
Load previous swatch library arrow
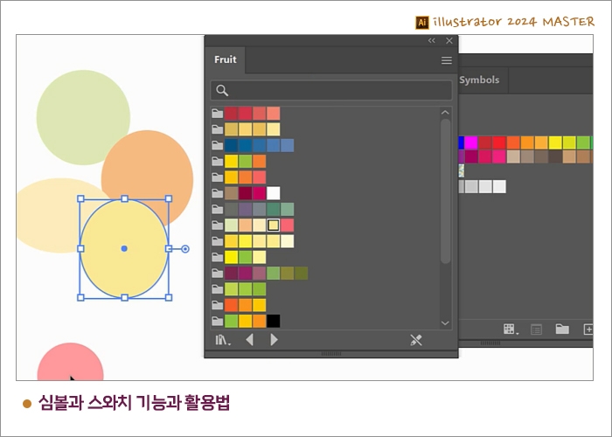(250, 340)
